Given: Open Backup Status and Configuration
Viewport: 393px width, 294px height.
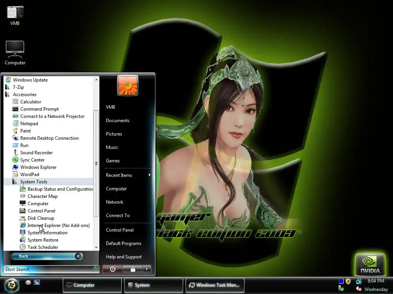Looking at the screenshot, I should 60,189.
